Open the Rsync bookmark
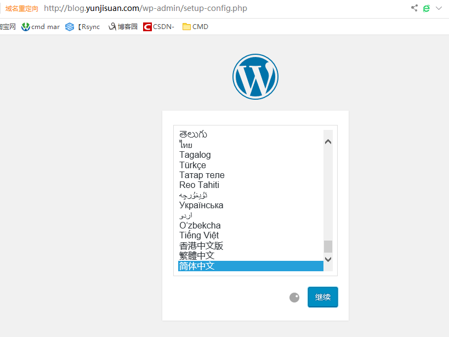 [82, 27]
